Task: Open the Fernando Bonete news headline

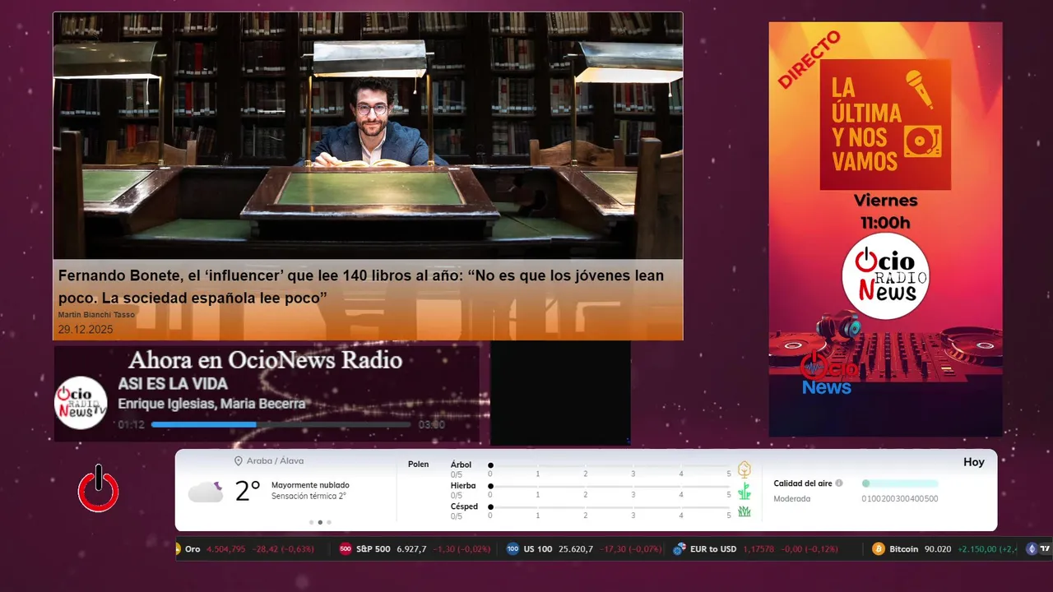Action: [361, 286]
